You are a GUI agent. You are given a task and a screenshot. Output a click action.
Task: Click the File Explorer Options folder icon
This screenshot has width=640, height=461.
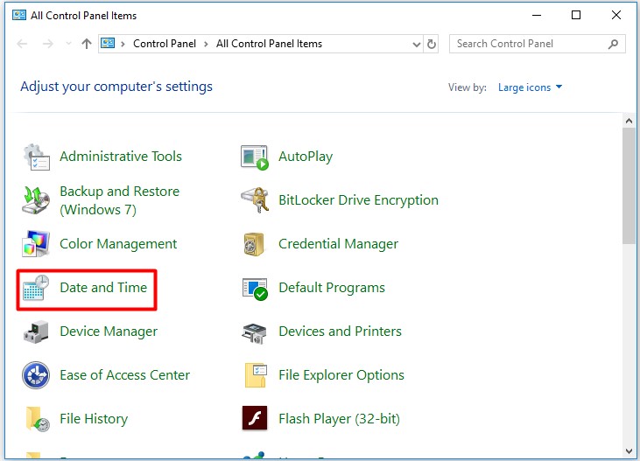[256, 375]
